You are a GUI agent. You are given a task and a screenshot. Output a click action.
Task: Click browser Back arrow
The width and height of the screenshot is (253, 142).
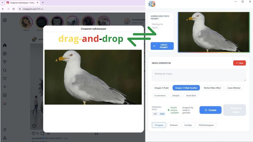3,9
